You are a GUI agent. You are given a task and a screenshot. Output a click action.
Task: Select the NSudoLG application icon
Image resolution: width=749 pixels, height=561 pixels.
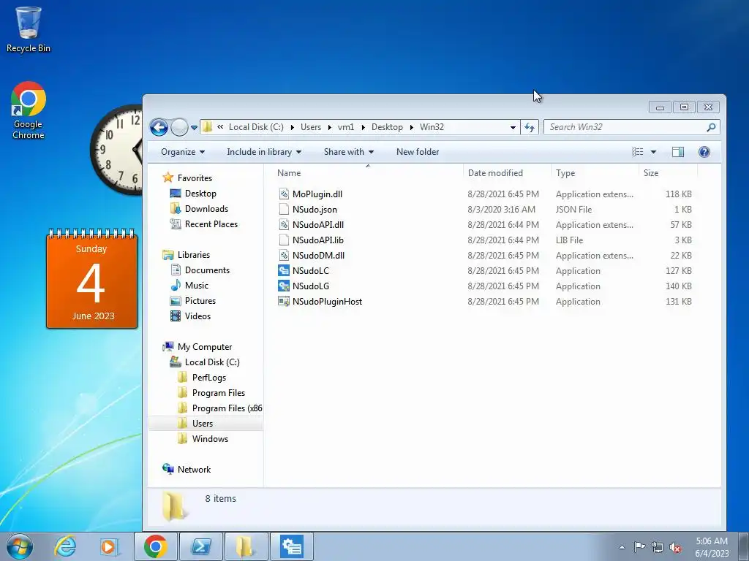coord(284,286)
